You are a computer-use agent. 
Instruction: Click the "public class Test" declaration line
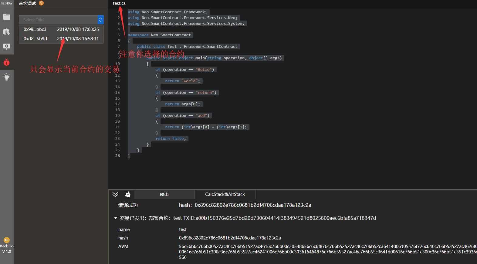point(187,47)
